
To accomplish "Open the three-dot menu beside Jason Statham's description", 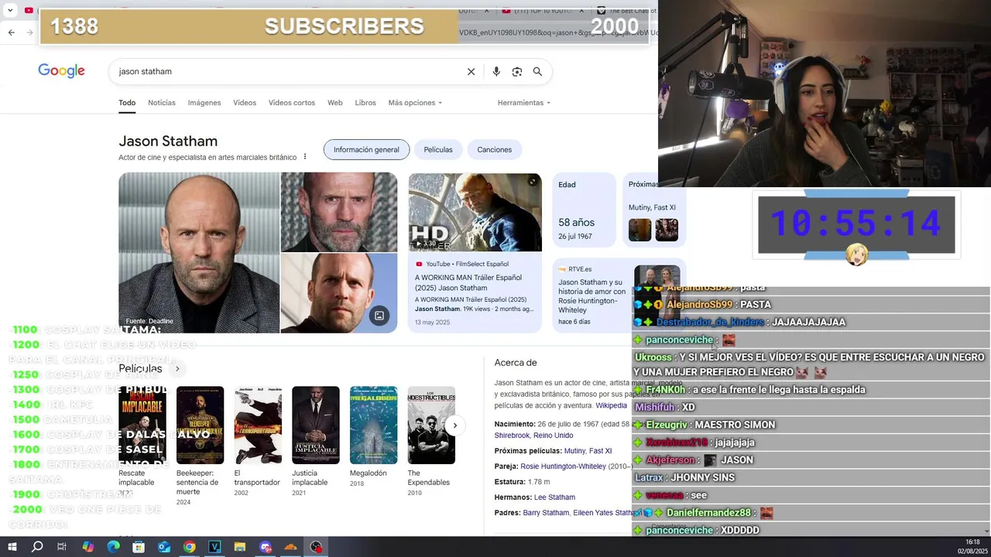I will [x=305, y=156].
